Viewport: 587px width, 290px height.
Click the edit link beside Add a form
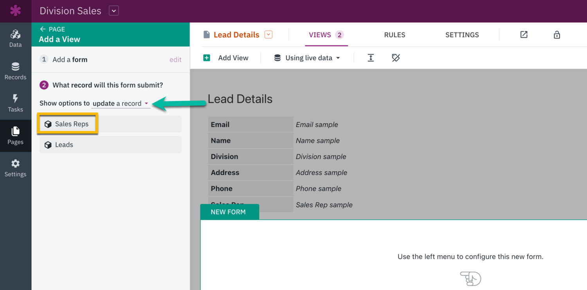click(175, 60)
